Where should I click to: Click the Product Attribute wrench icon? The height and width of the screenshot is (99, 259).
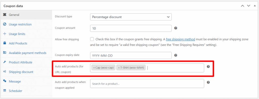point(5,62)
